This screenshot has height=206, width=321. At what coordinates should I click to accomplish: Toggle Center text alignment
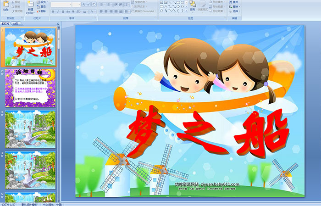click(106, 11)
